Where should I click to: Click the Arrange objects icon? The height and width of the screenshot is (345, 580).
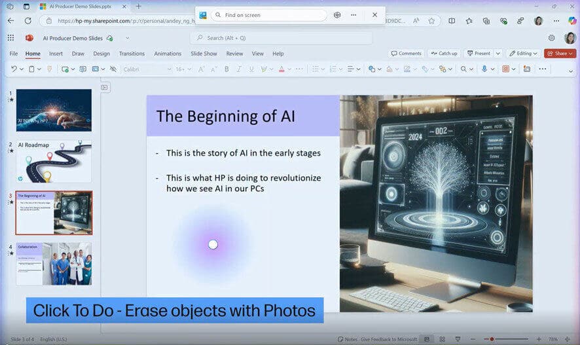click(x=443, y=69)
